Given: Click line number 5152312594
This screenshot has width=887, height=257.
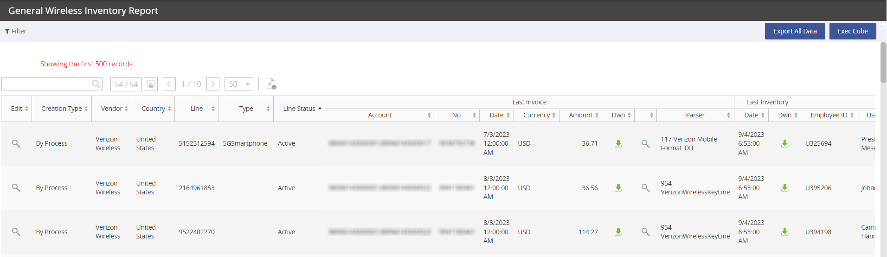Looking at the screenshot, I should pyautogui.click(x=197, y=143).
